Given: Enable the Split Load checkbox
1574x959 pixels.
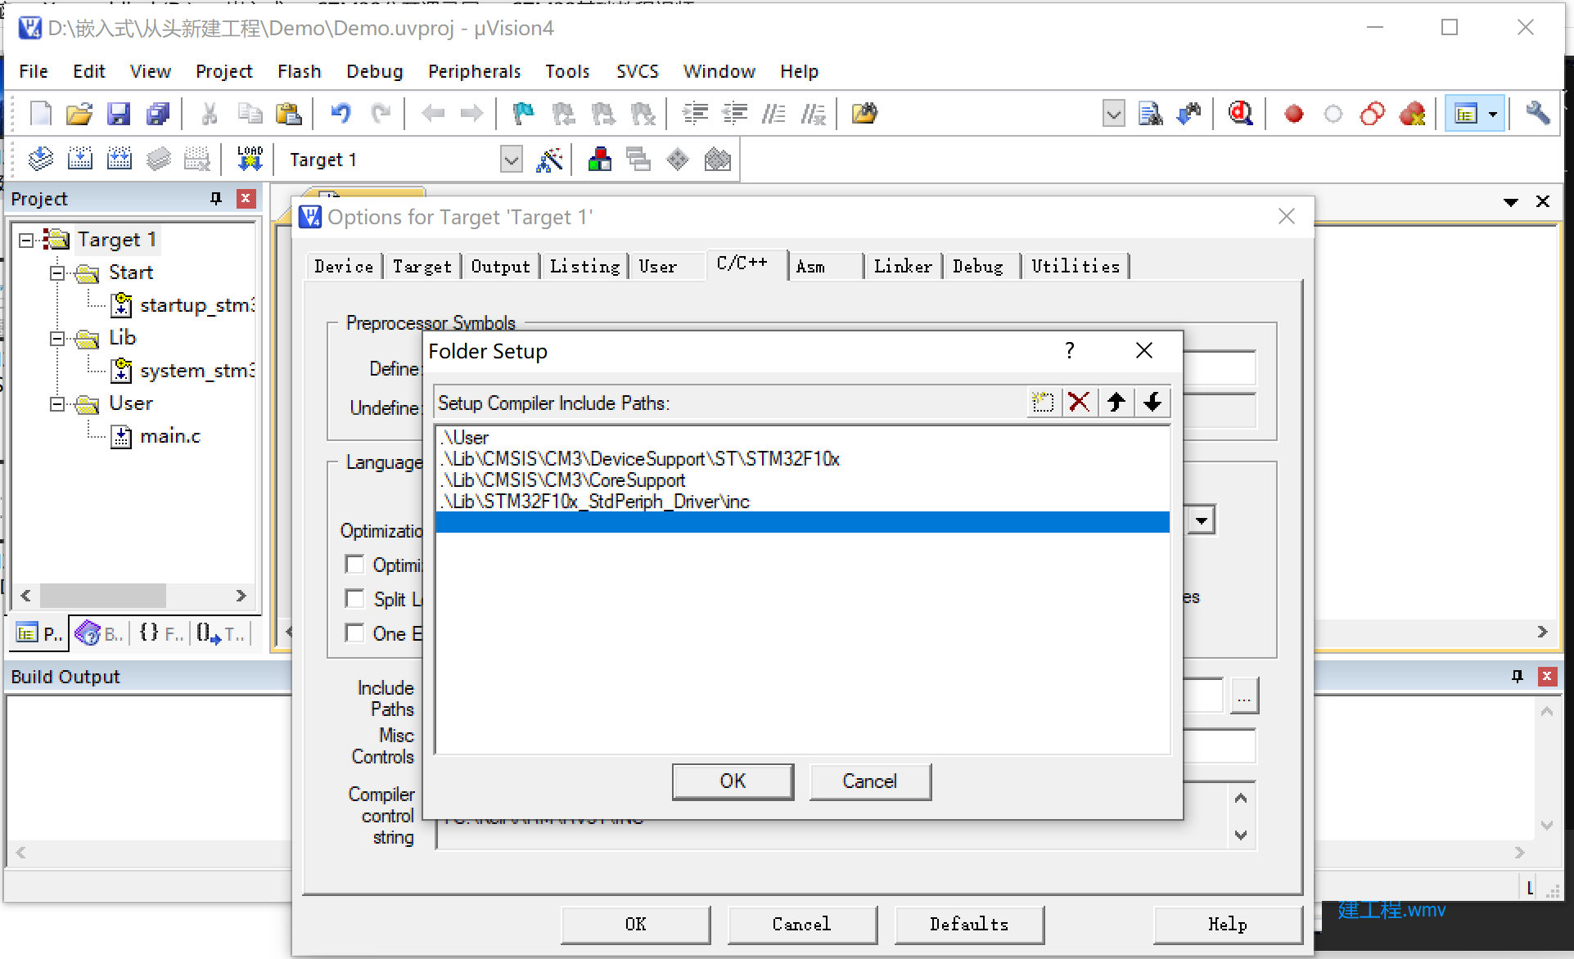Looking at the screenshot, I should (355, 599).
